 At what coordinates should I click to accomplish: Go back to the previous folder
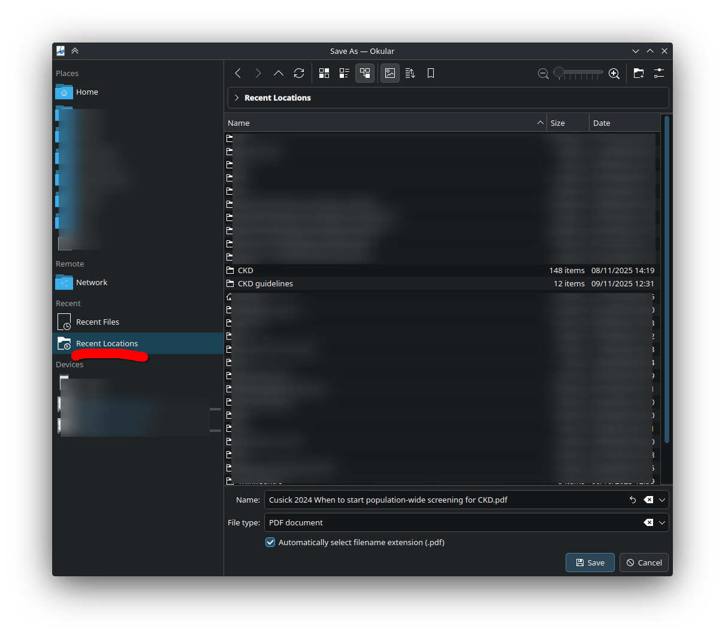click(238, 73)
